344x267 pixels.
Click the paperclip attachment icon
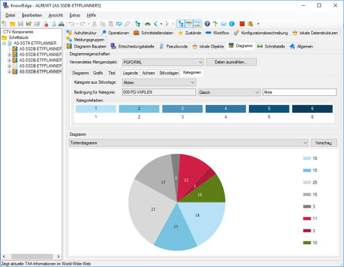point(127,23)
